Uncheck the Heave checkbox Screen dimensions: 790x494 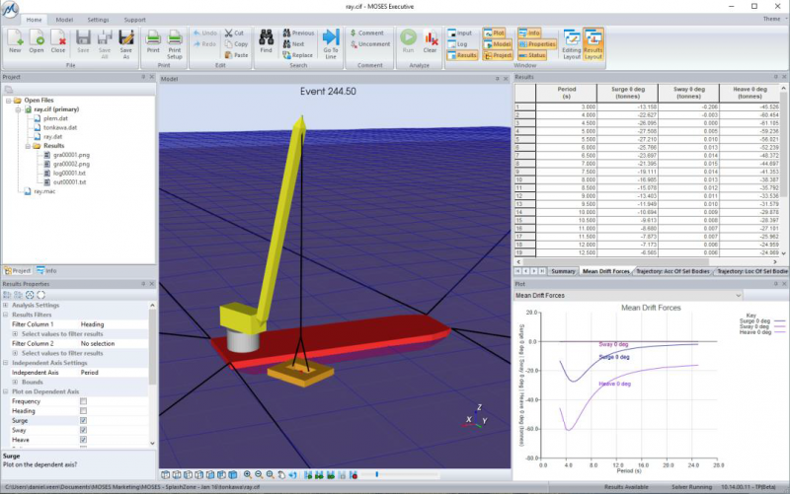click(x=83, y=440)
